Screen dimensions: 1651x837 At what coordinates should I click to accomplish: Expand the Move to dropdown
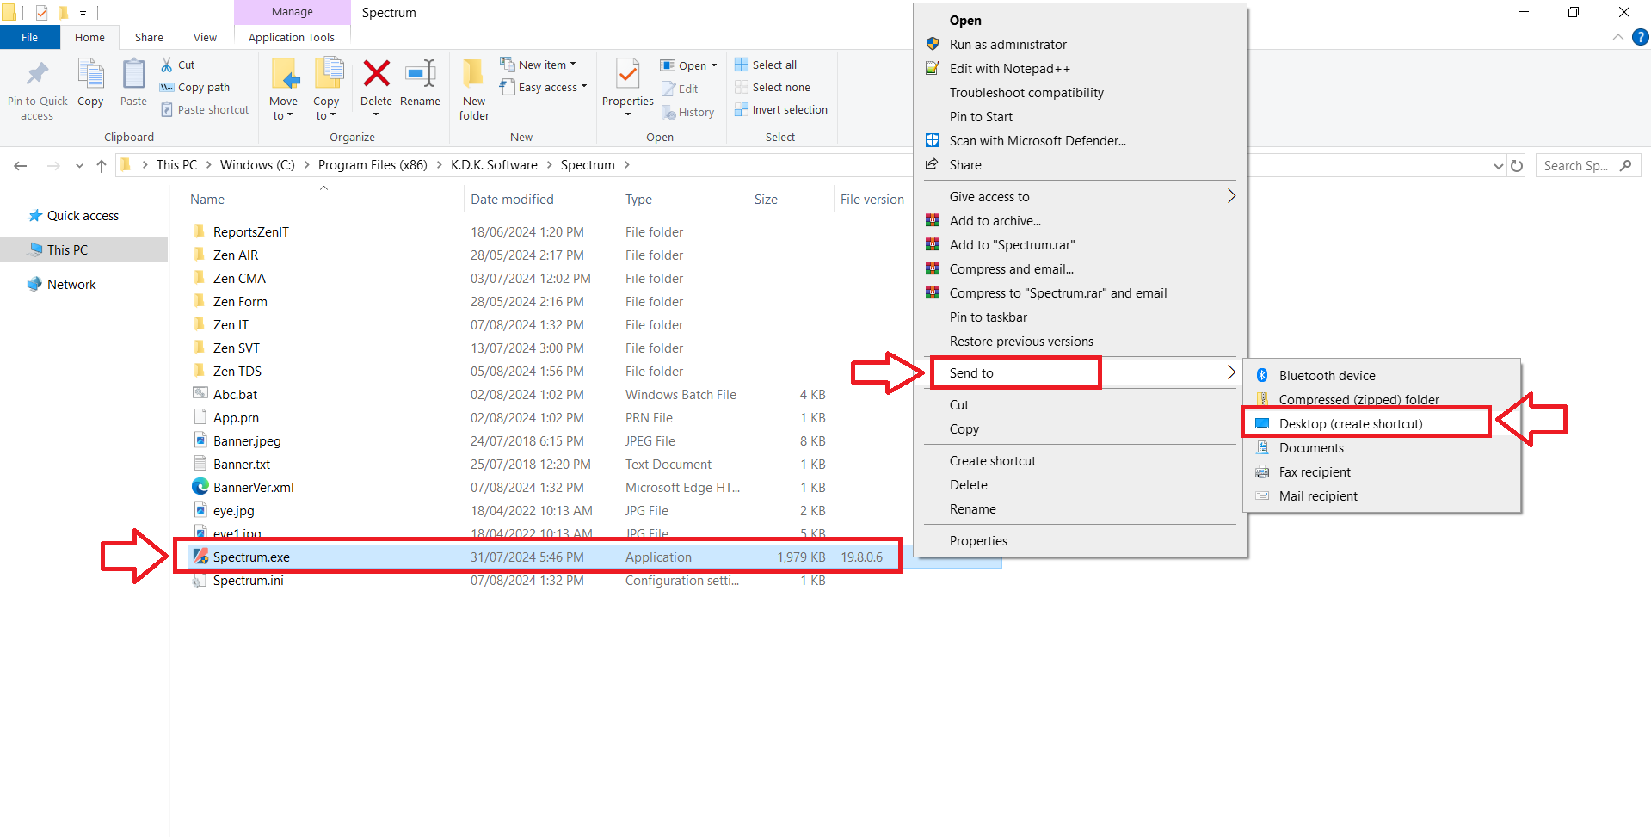(283, 108)
